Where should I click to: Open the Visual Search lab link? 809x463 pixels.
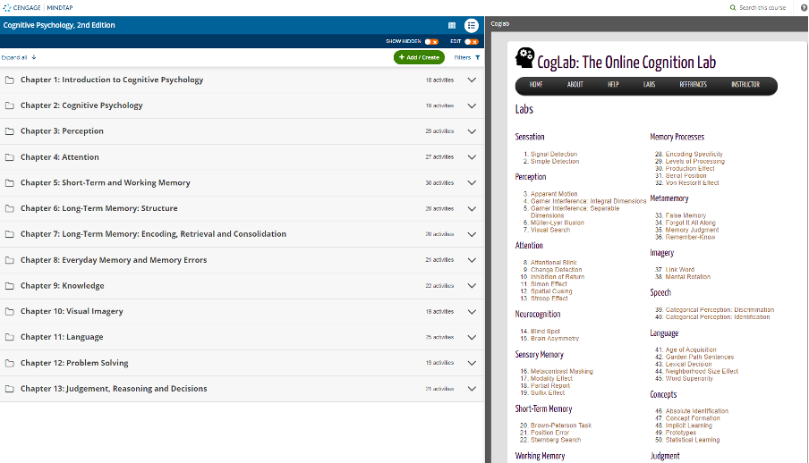550,230
